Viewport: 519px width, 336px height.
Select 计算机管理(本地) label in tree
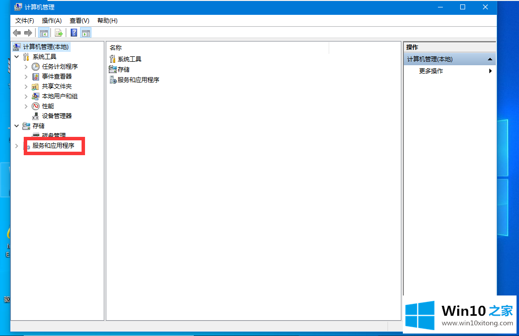pyautogui.click(x=45, y=47)
